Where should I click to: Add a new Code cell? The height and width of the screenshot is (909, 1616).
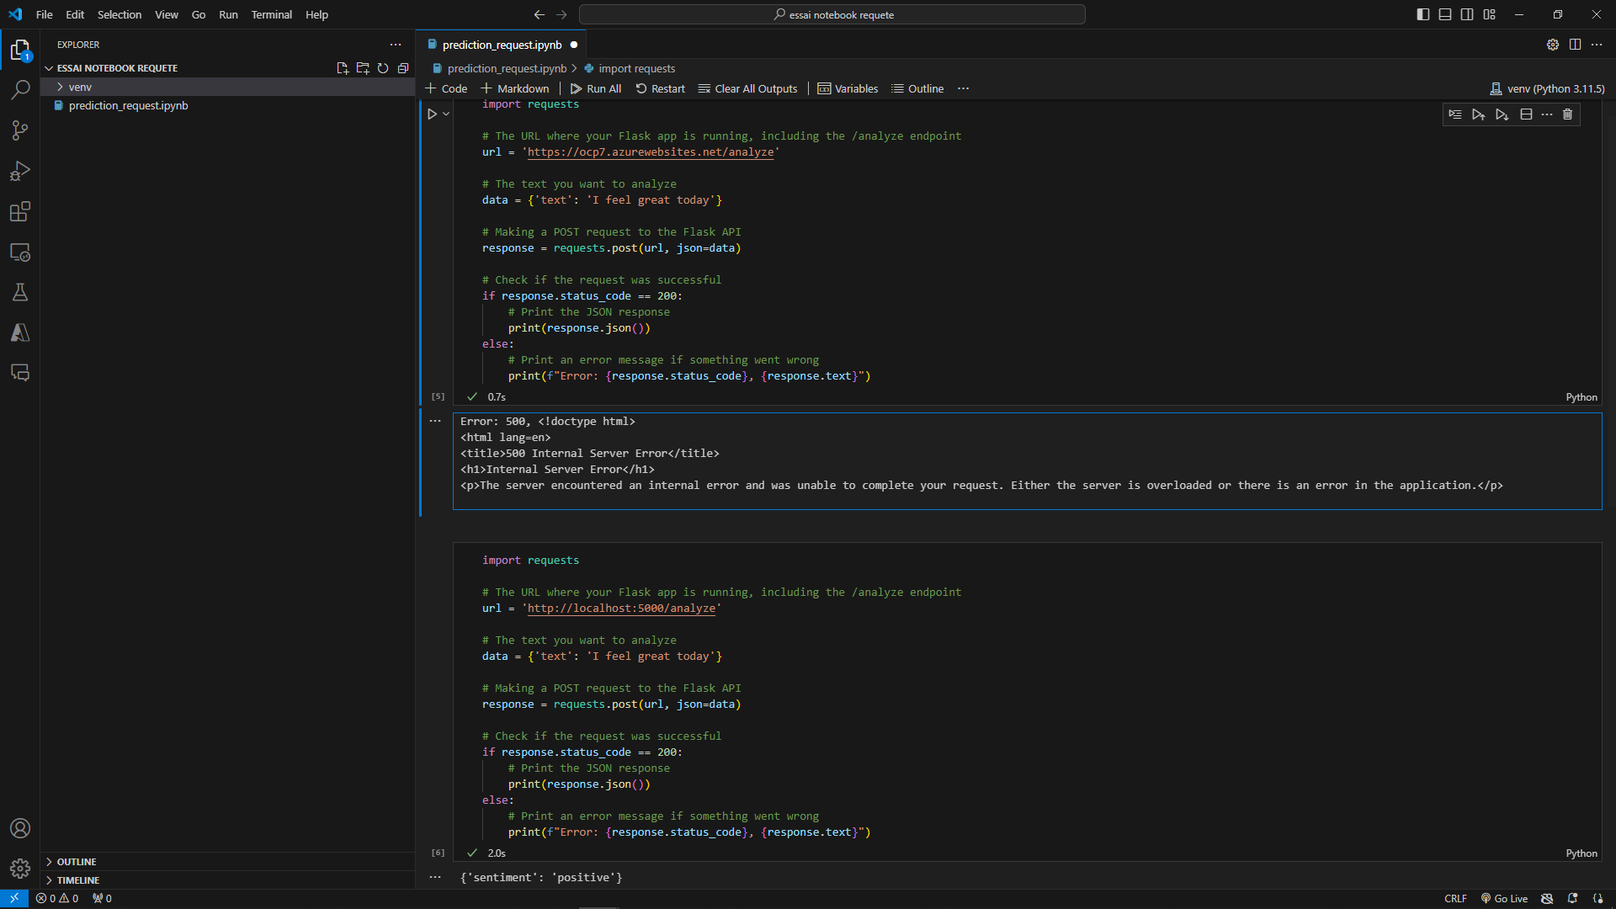pyautogui.click(x=446, y=88)
